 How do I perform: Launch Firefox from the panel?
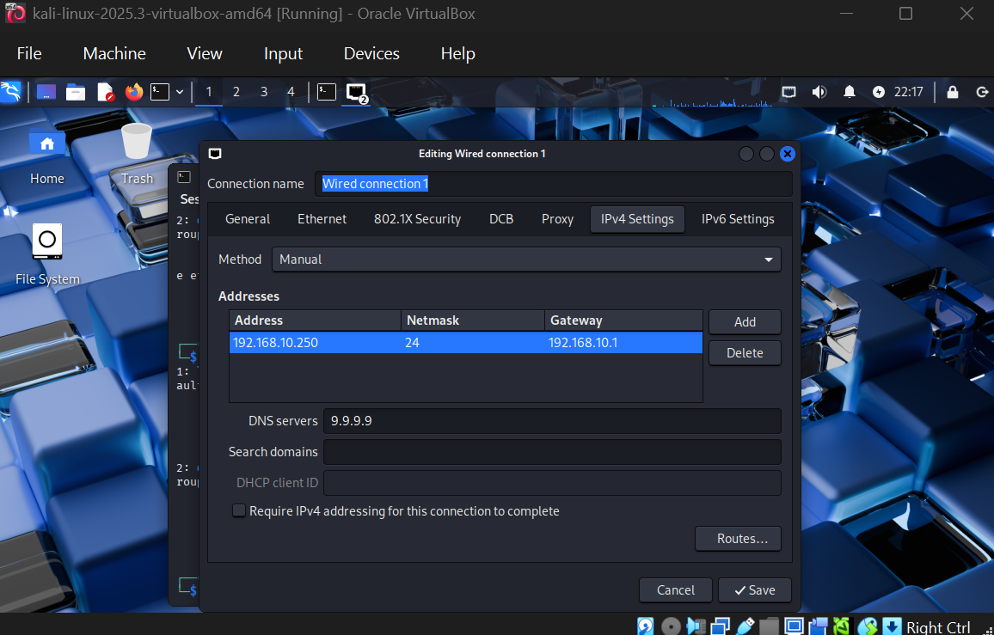click(x=133, y=92)
